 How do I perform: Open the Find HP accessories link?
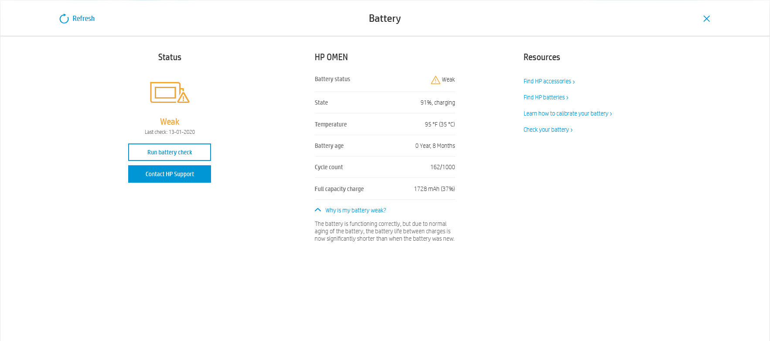(547, 81)
